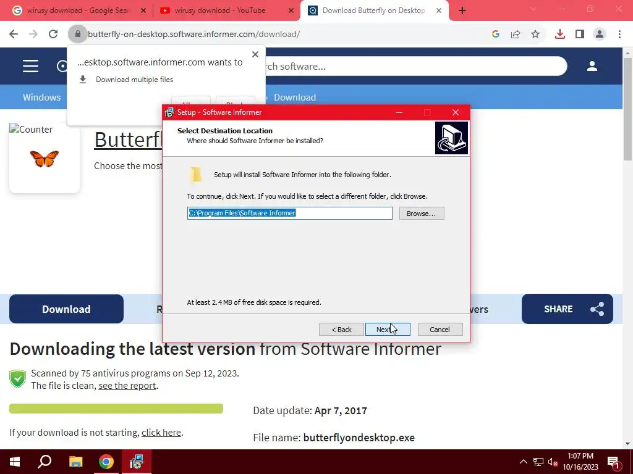633x474 pixels.
Task: Select the Download Butterfly on Desktop tab
Action: [x=373, y=10]
